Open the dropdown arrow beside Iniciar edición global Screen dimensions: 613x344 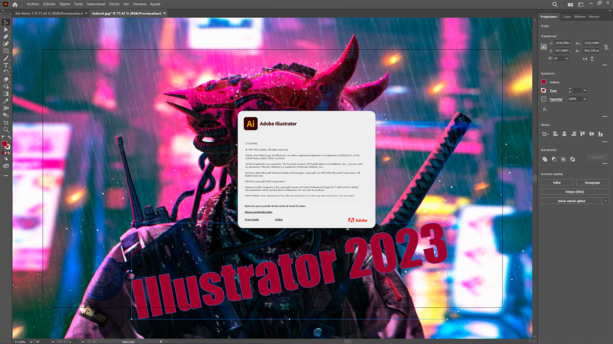click(x=605, y=201)
